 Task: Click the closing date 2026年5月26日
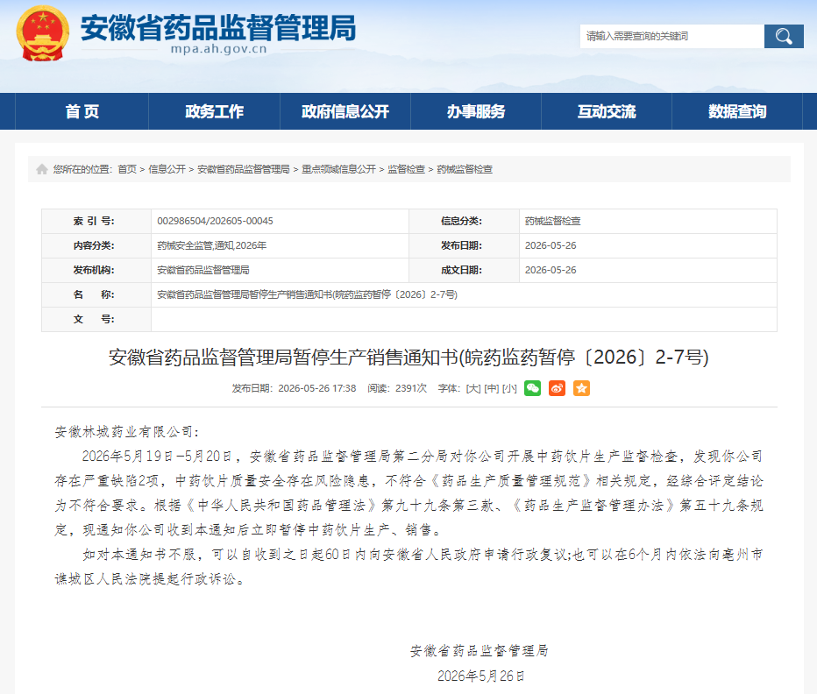tap(481, 676)
